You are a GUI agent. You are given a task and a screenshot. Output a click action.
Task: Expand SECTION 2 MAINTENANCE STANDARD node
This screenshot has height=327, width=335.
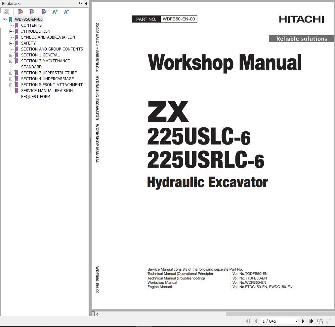(x=11, y=61)
